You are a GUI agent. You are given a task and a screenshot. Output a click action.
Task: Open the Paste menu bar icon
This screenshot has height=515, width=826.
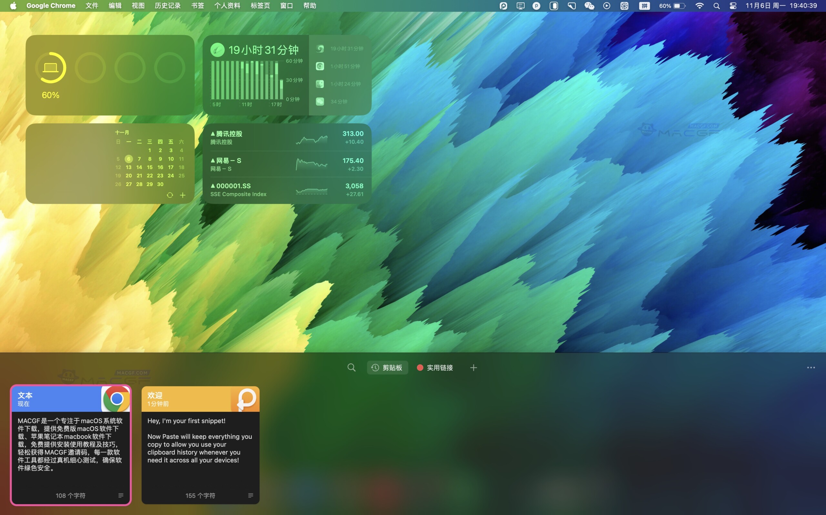coord(503,6)
